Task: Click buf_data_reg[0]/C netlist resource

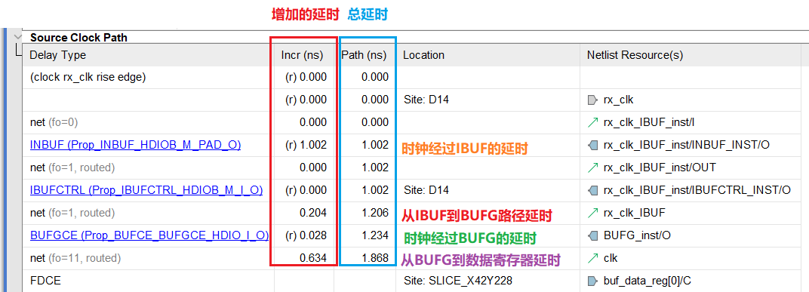Action: coord(647,281)
